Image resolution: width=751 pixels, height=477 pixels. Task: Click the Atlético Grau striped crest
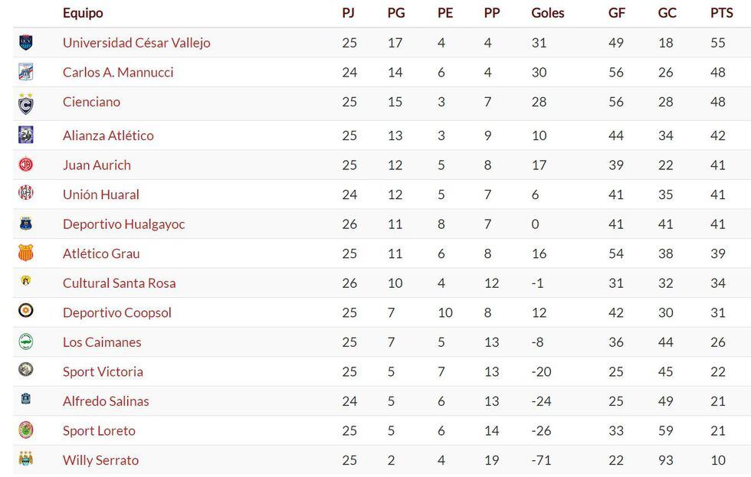(26, 253)
